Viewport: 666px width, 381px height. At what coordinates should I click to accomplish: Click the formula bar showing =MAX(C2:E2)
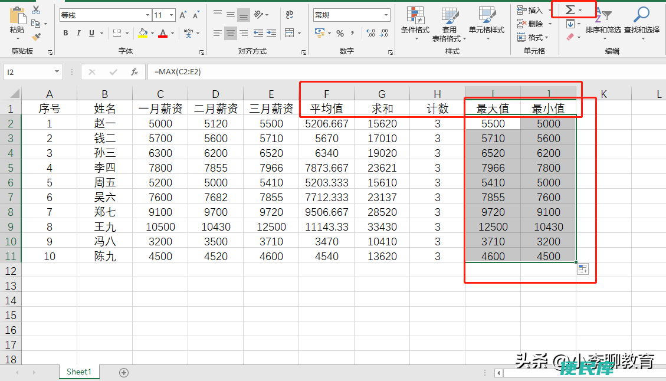[x=406, y=72]
